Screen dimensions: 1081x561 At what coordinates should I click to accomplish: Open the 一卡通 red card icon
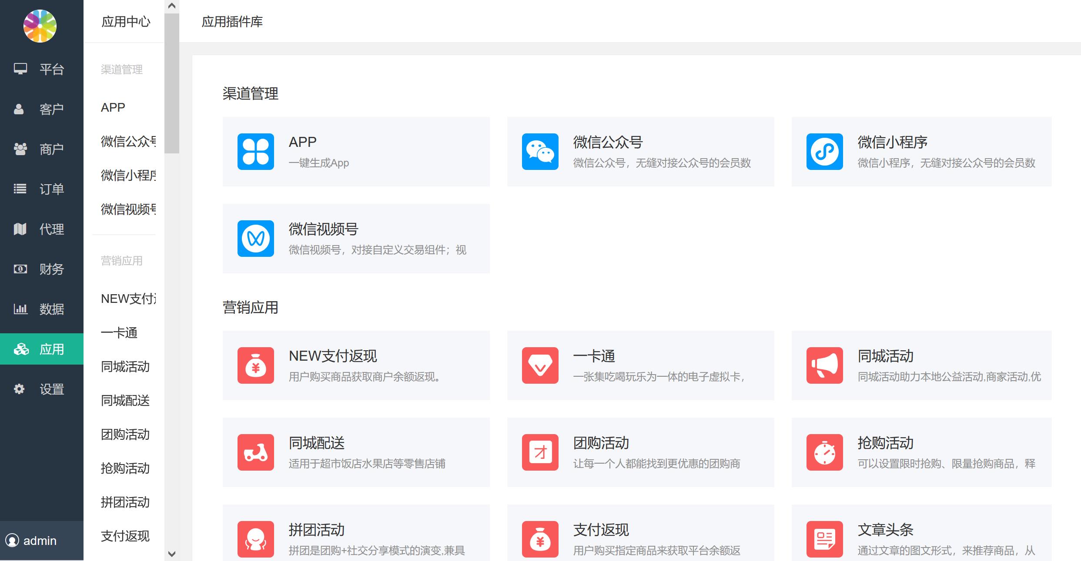point(540,365)
